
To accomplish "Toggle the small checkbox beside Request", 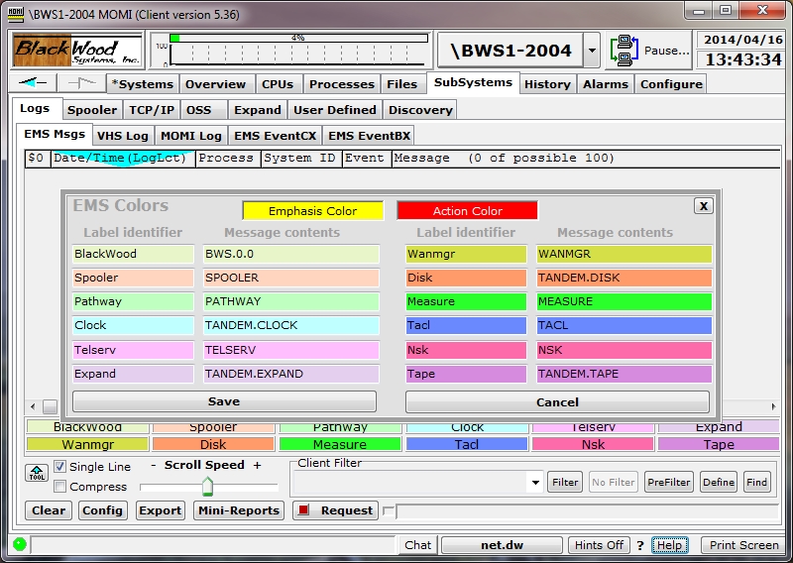I will point(389,511).
